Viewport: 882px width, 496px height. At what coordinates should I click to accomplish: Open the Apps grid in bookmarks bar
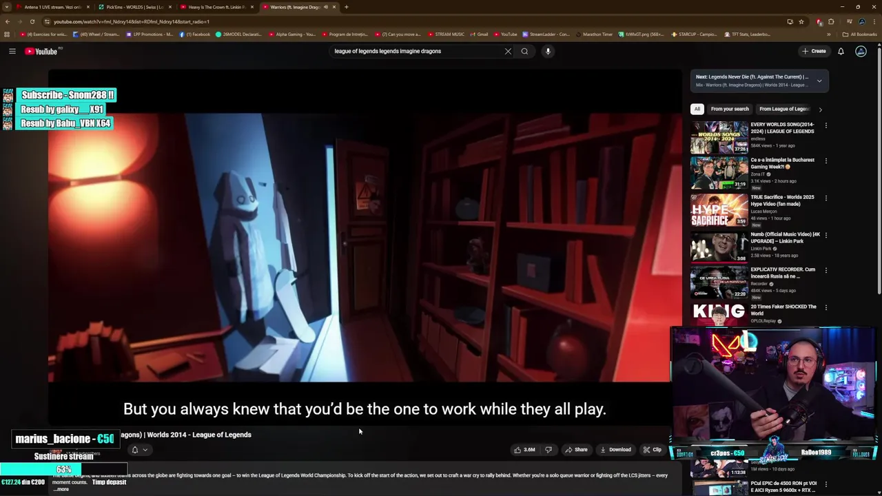pyautogui.click(x=7, y=34)
